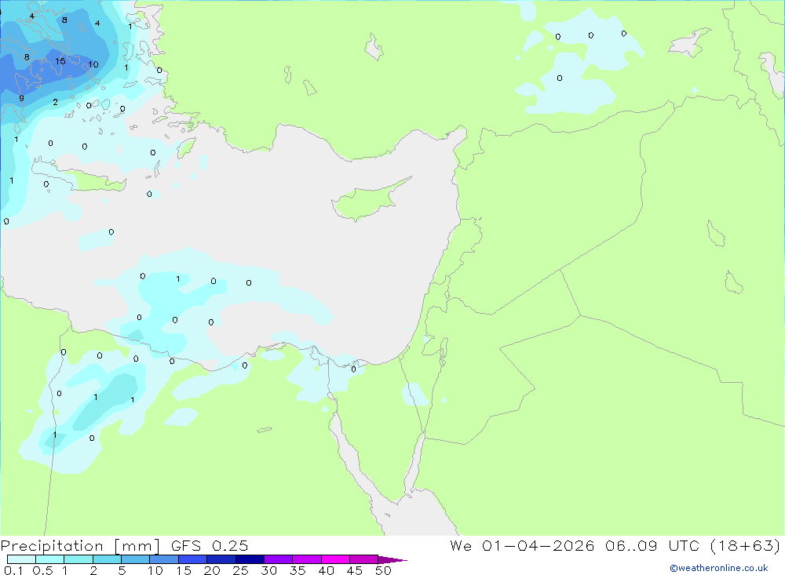Click the 40–45 mm magenta legend box
Screen dimensions: 785x575
click(x=335, y=559)
